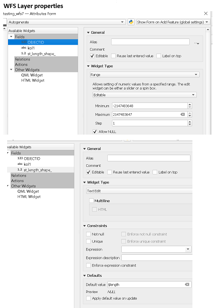
Task: Click the upper Alias input field
Action: [150, 42]
